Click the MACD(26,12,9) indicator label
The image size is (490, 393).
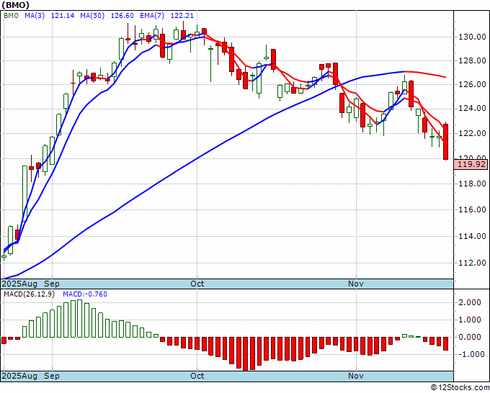(x=29, y=294)
